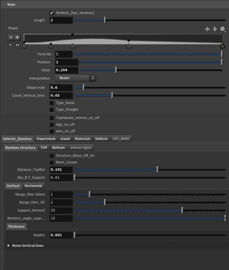Click the second ramp distribute-points icon beside the gear
This screenshot has height=270, width=229.
(215, 29)
